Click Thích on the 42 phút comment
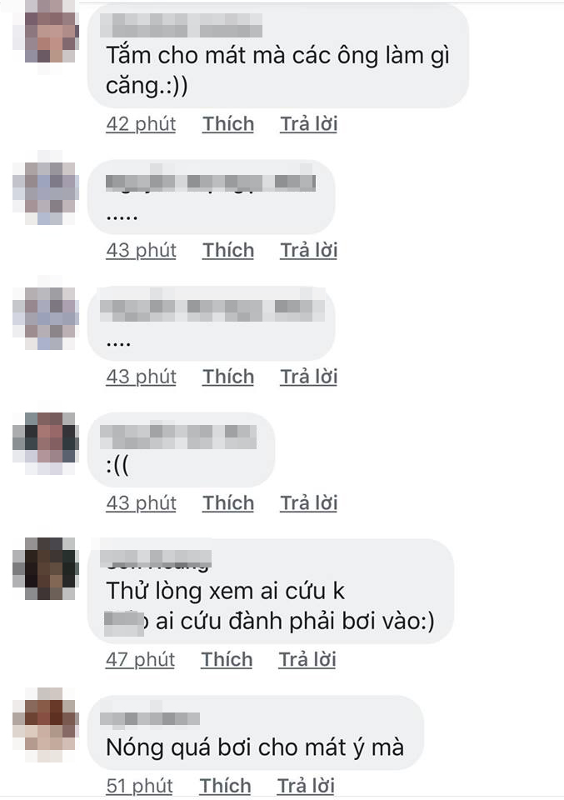This screenshot has width=564, height=800. 228,124
